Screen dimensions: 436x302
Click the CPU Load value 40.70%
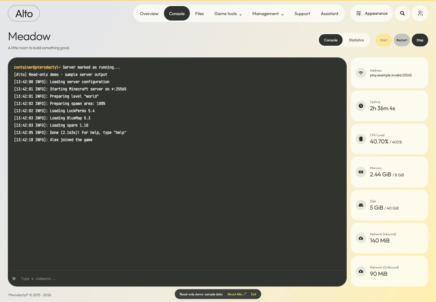click(x=379, y=141)
